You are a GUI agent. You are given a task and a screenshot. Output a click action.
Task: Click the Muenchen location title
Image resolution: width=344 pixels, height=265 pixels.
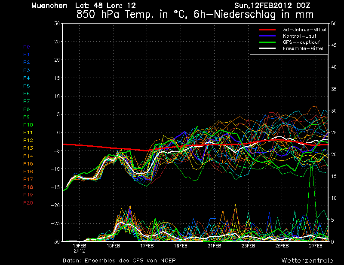[x=49, y=6]
